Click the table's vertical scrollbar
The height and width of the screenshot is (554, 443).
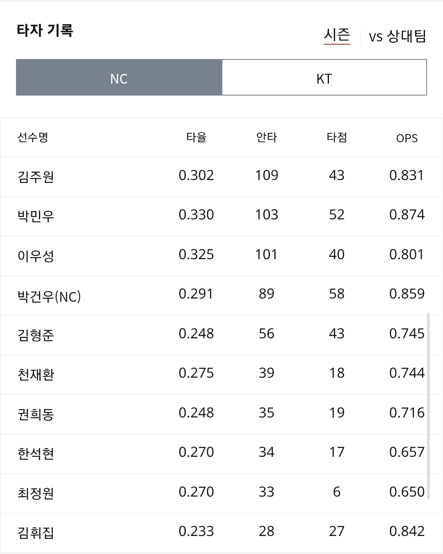click(x=429, y=406)
